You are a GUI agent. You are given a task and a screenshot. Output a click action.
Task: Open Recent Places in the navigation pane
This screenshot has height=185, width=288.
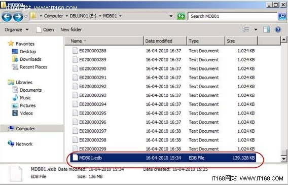click(x=33, y=67)
